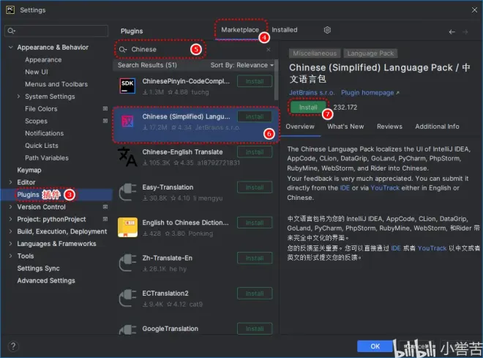Open the What's New tab
The width and height of the screenshot is (483, 358).
[345, 127]
